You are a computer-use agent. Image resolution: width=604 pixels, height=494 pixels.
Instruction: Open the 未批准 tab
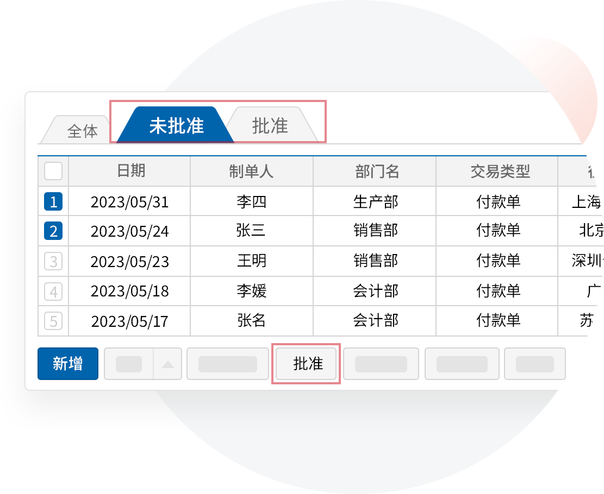pos(176,125)
